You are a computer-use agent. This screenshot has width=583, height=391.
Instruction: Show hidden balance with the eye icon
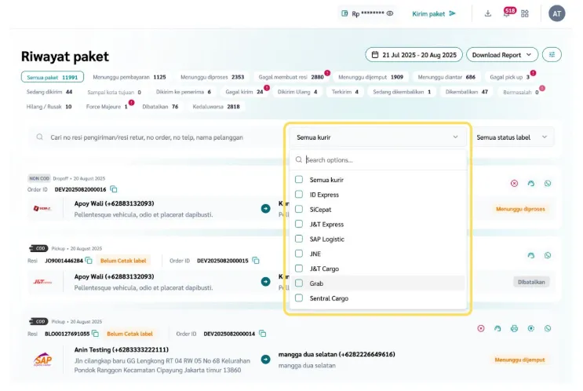click(391, 13)
